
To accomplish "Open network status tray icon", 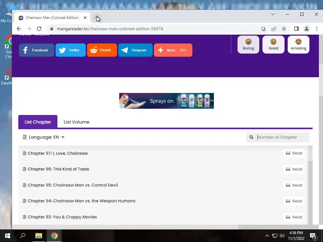I will coord(275,236).
